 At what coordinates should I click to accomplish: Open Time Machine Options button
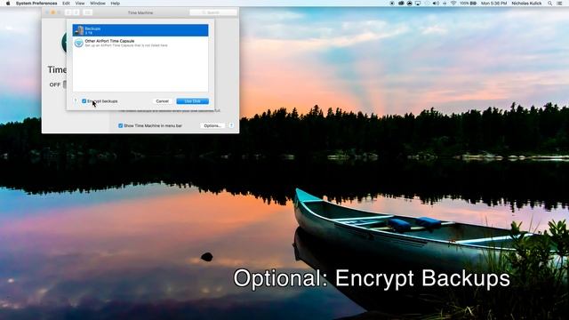pos(212,125)
